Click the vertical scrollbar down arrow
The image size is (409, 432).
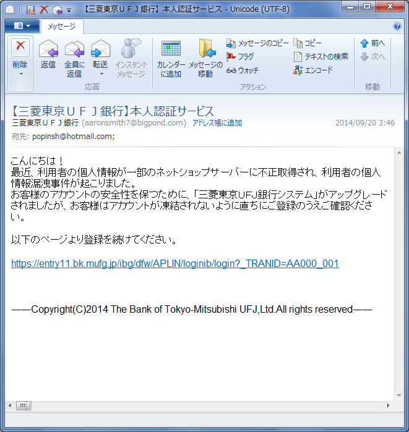tap(399, 396)
